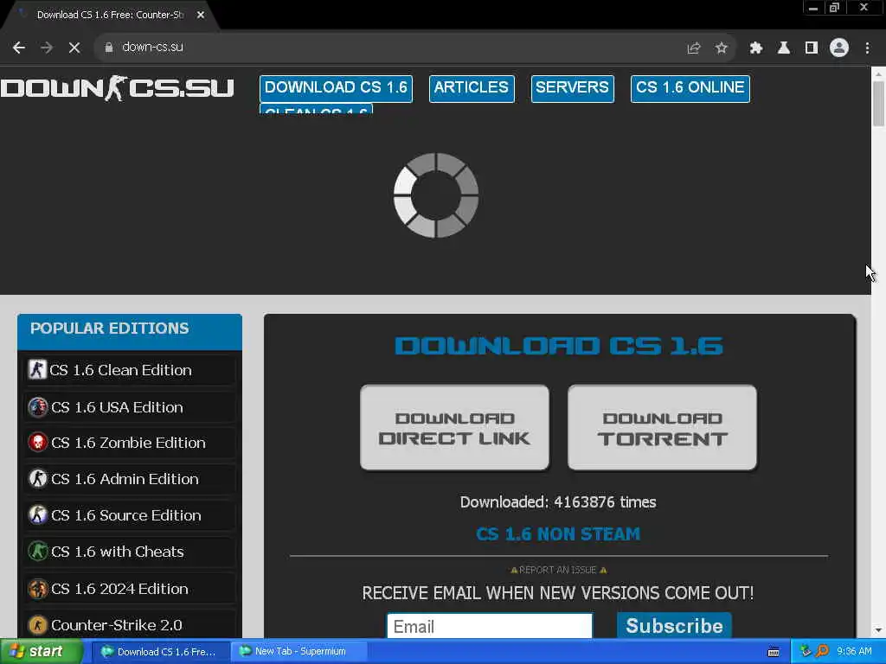Open CS 1.6 Clean Edition
This screenshot has height=664, width=886.
130,370
